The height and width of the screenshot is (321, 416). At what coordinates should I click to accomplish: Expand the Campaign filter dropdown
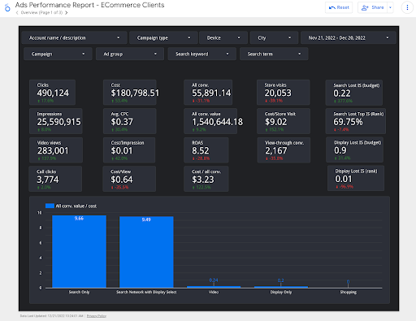click(58, 54)
